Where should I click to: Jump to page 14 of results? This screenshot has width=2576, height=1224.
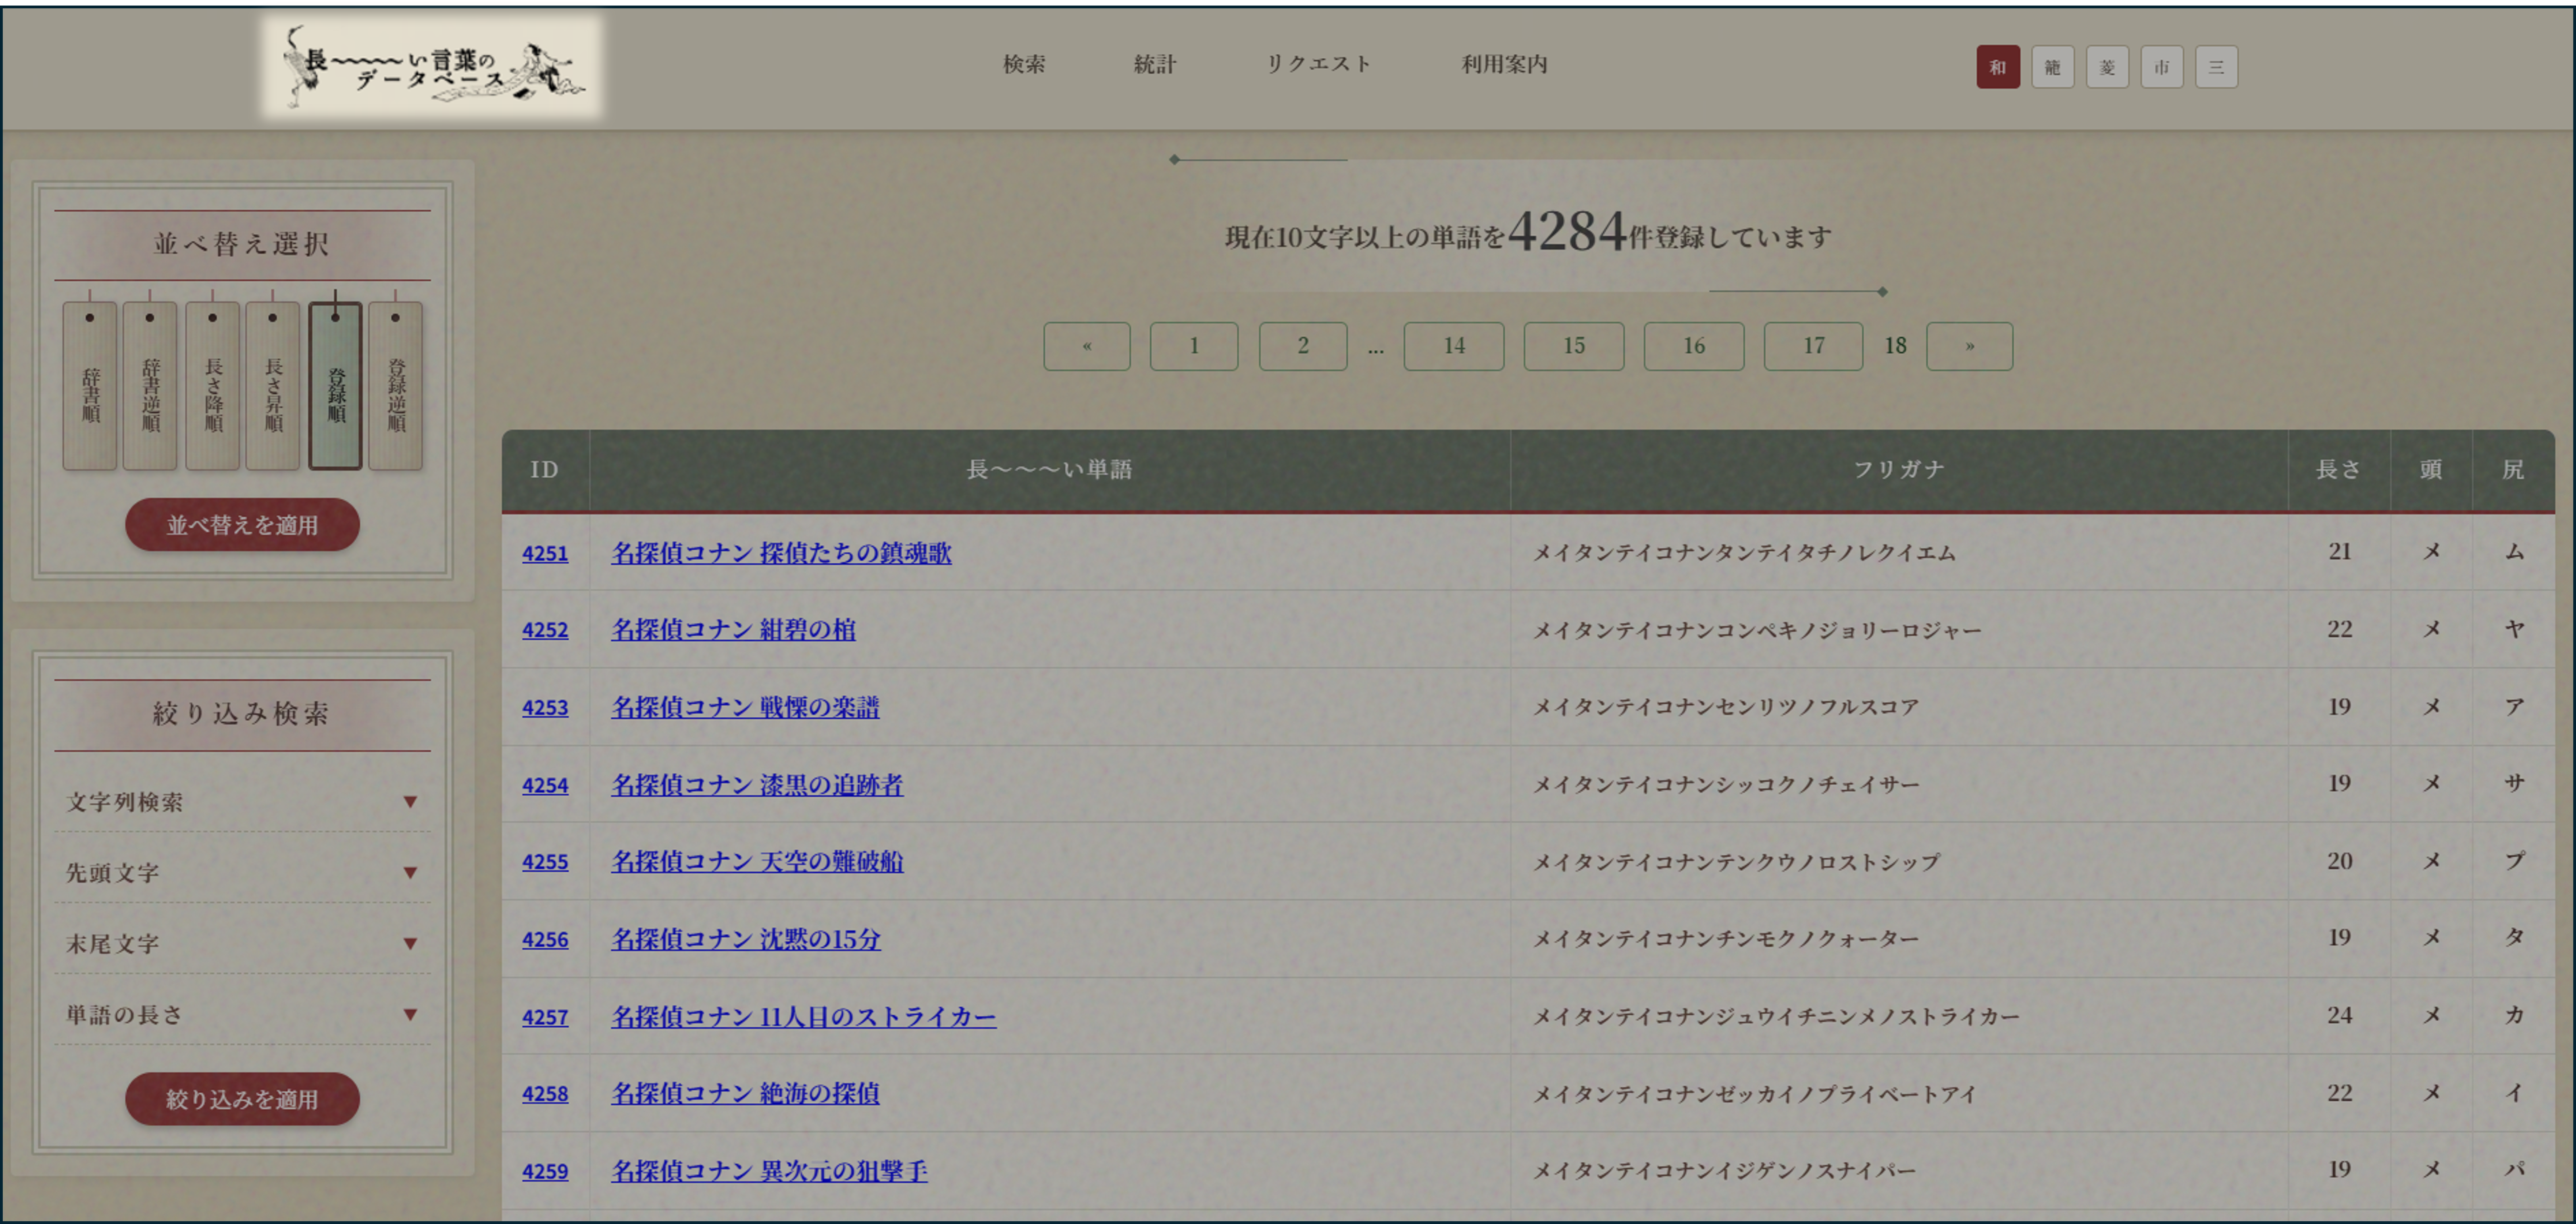pos(1453,346)
